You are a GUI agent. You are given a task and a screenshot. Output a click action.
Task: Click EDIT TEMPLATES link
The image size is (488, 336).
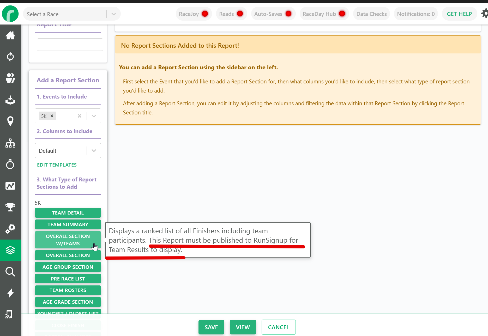(x=57, y=165)
